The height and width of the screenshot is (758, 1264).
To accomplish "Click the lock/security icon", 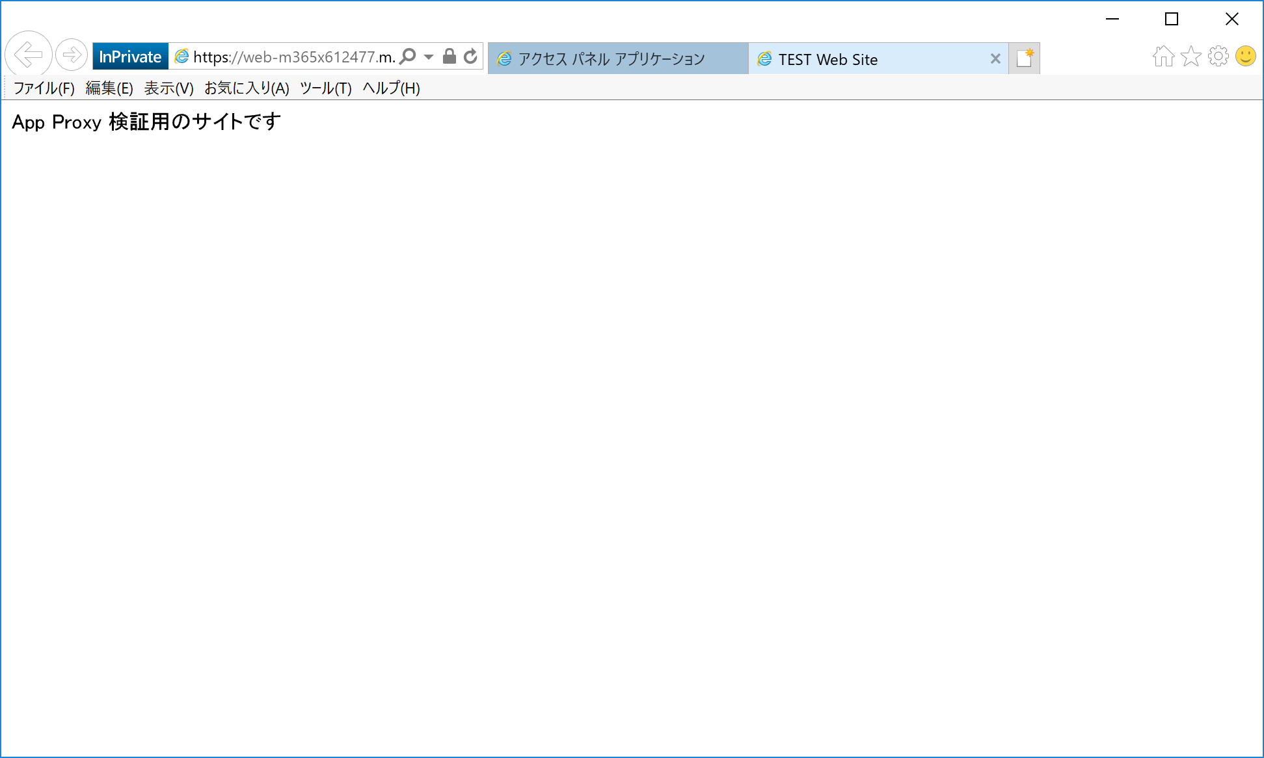I will pyautogui.click(x=450, y=58).
